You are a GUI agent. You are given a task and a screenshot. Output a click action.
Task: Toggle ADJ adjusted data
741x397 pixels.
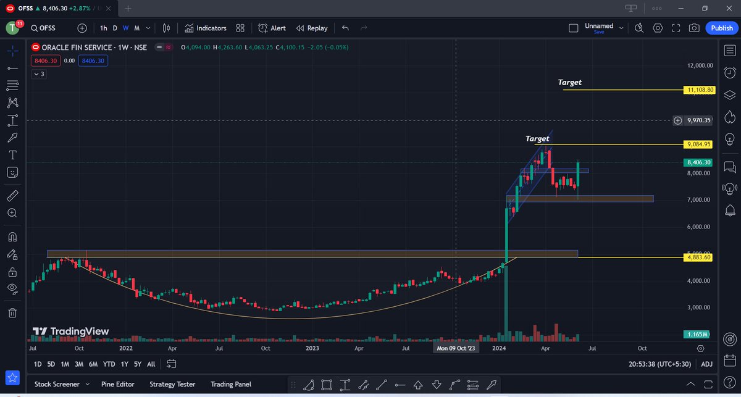pos(706,364)
